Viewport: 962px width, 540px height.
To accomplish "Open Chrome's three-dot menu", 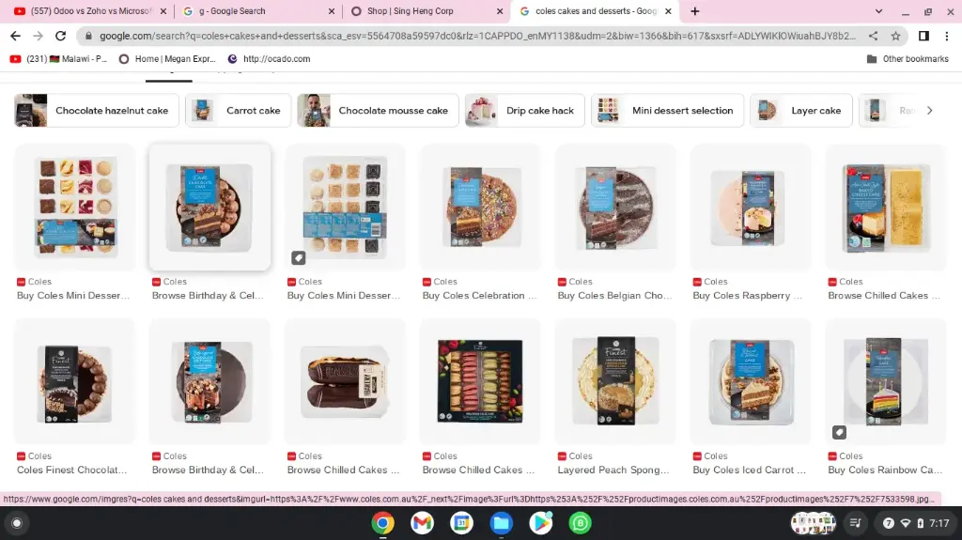I will pyautogui.click(x=947, y=37).
